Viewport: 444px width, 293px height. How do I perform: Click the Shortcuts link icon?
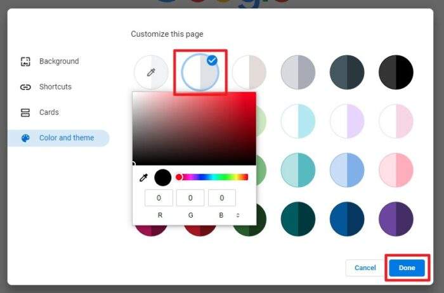pos(25,87)
